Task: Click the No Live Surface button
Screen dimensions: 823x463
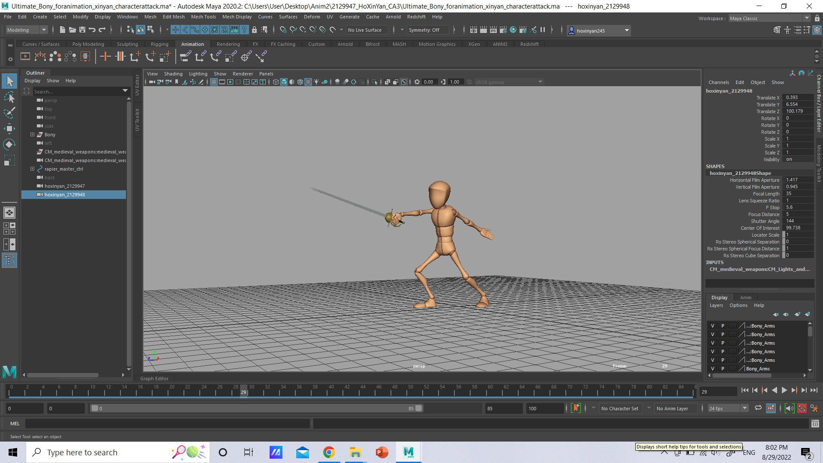Action: tap(366, 30)
